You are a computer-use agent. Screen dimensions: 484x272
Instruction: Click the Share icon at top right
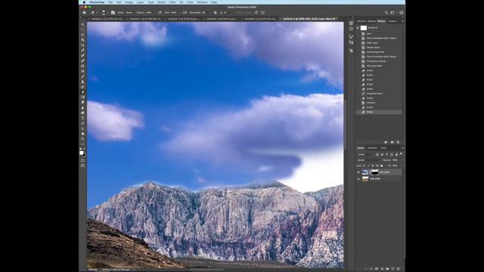point(402,13)
